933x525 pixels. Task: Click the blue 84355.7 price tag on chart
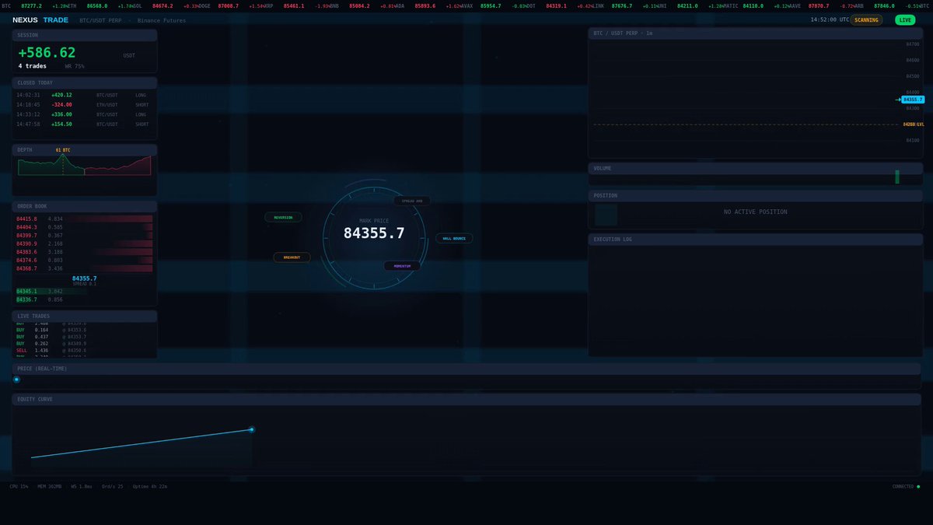coord(913,100)
